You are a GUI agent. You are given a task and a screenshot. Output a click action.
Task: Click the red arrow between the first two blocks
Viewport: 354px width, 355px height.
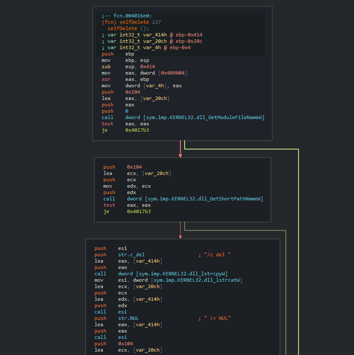(x=180, y=149)
